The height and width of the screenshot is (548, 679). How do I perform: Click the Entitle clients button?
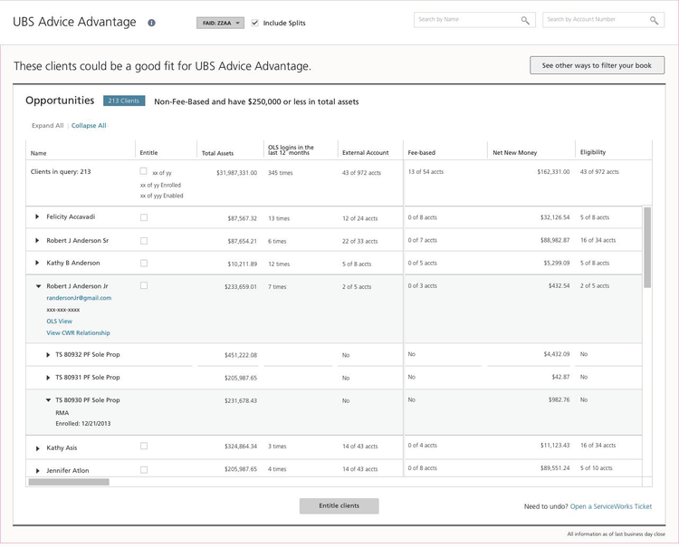[339, 506]
